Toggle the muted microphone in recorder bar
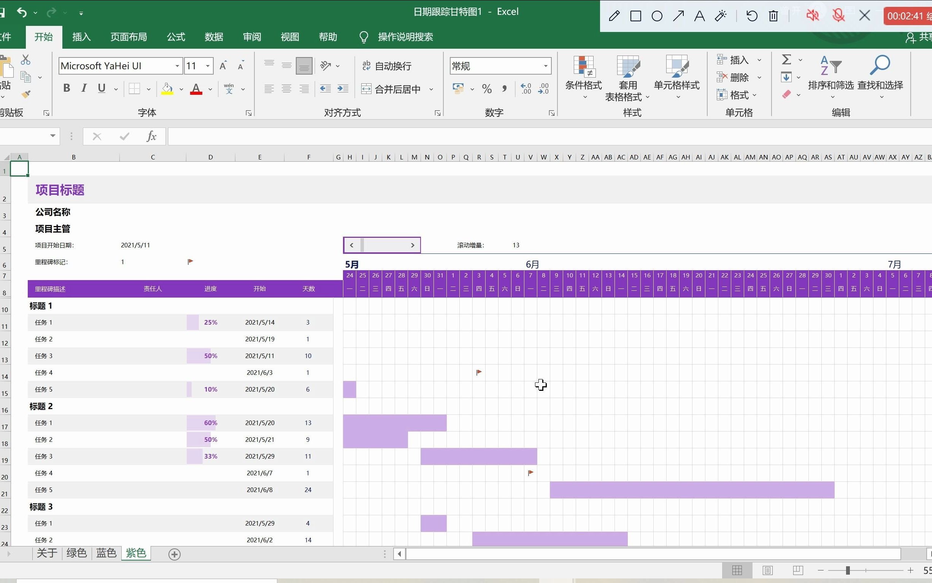 tap(838, 16)
